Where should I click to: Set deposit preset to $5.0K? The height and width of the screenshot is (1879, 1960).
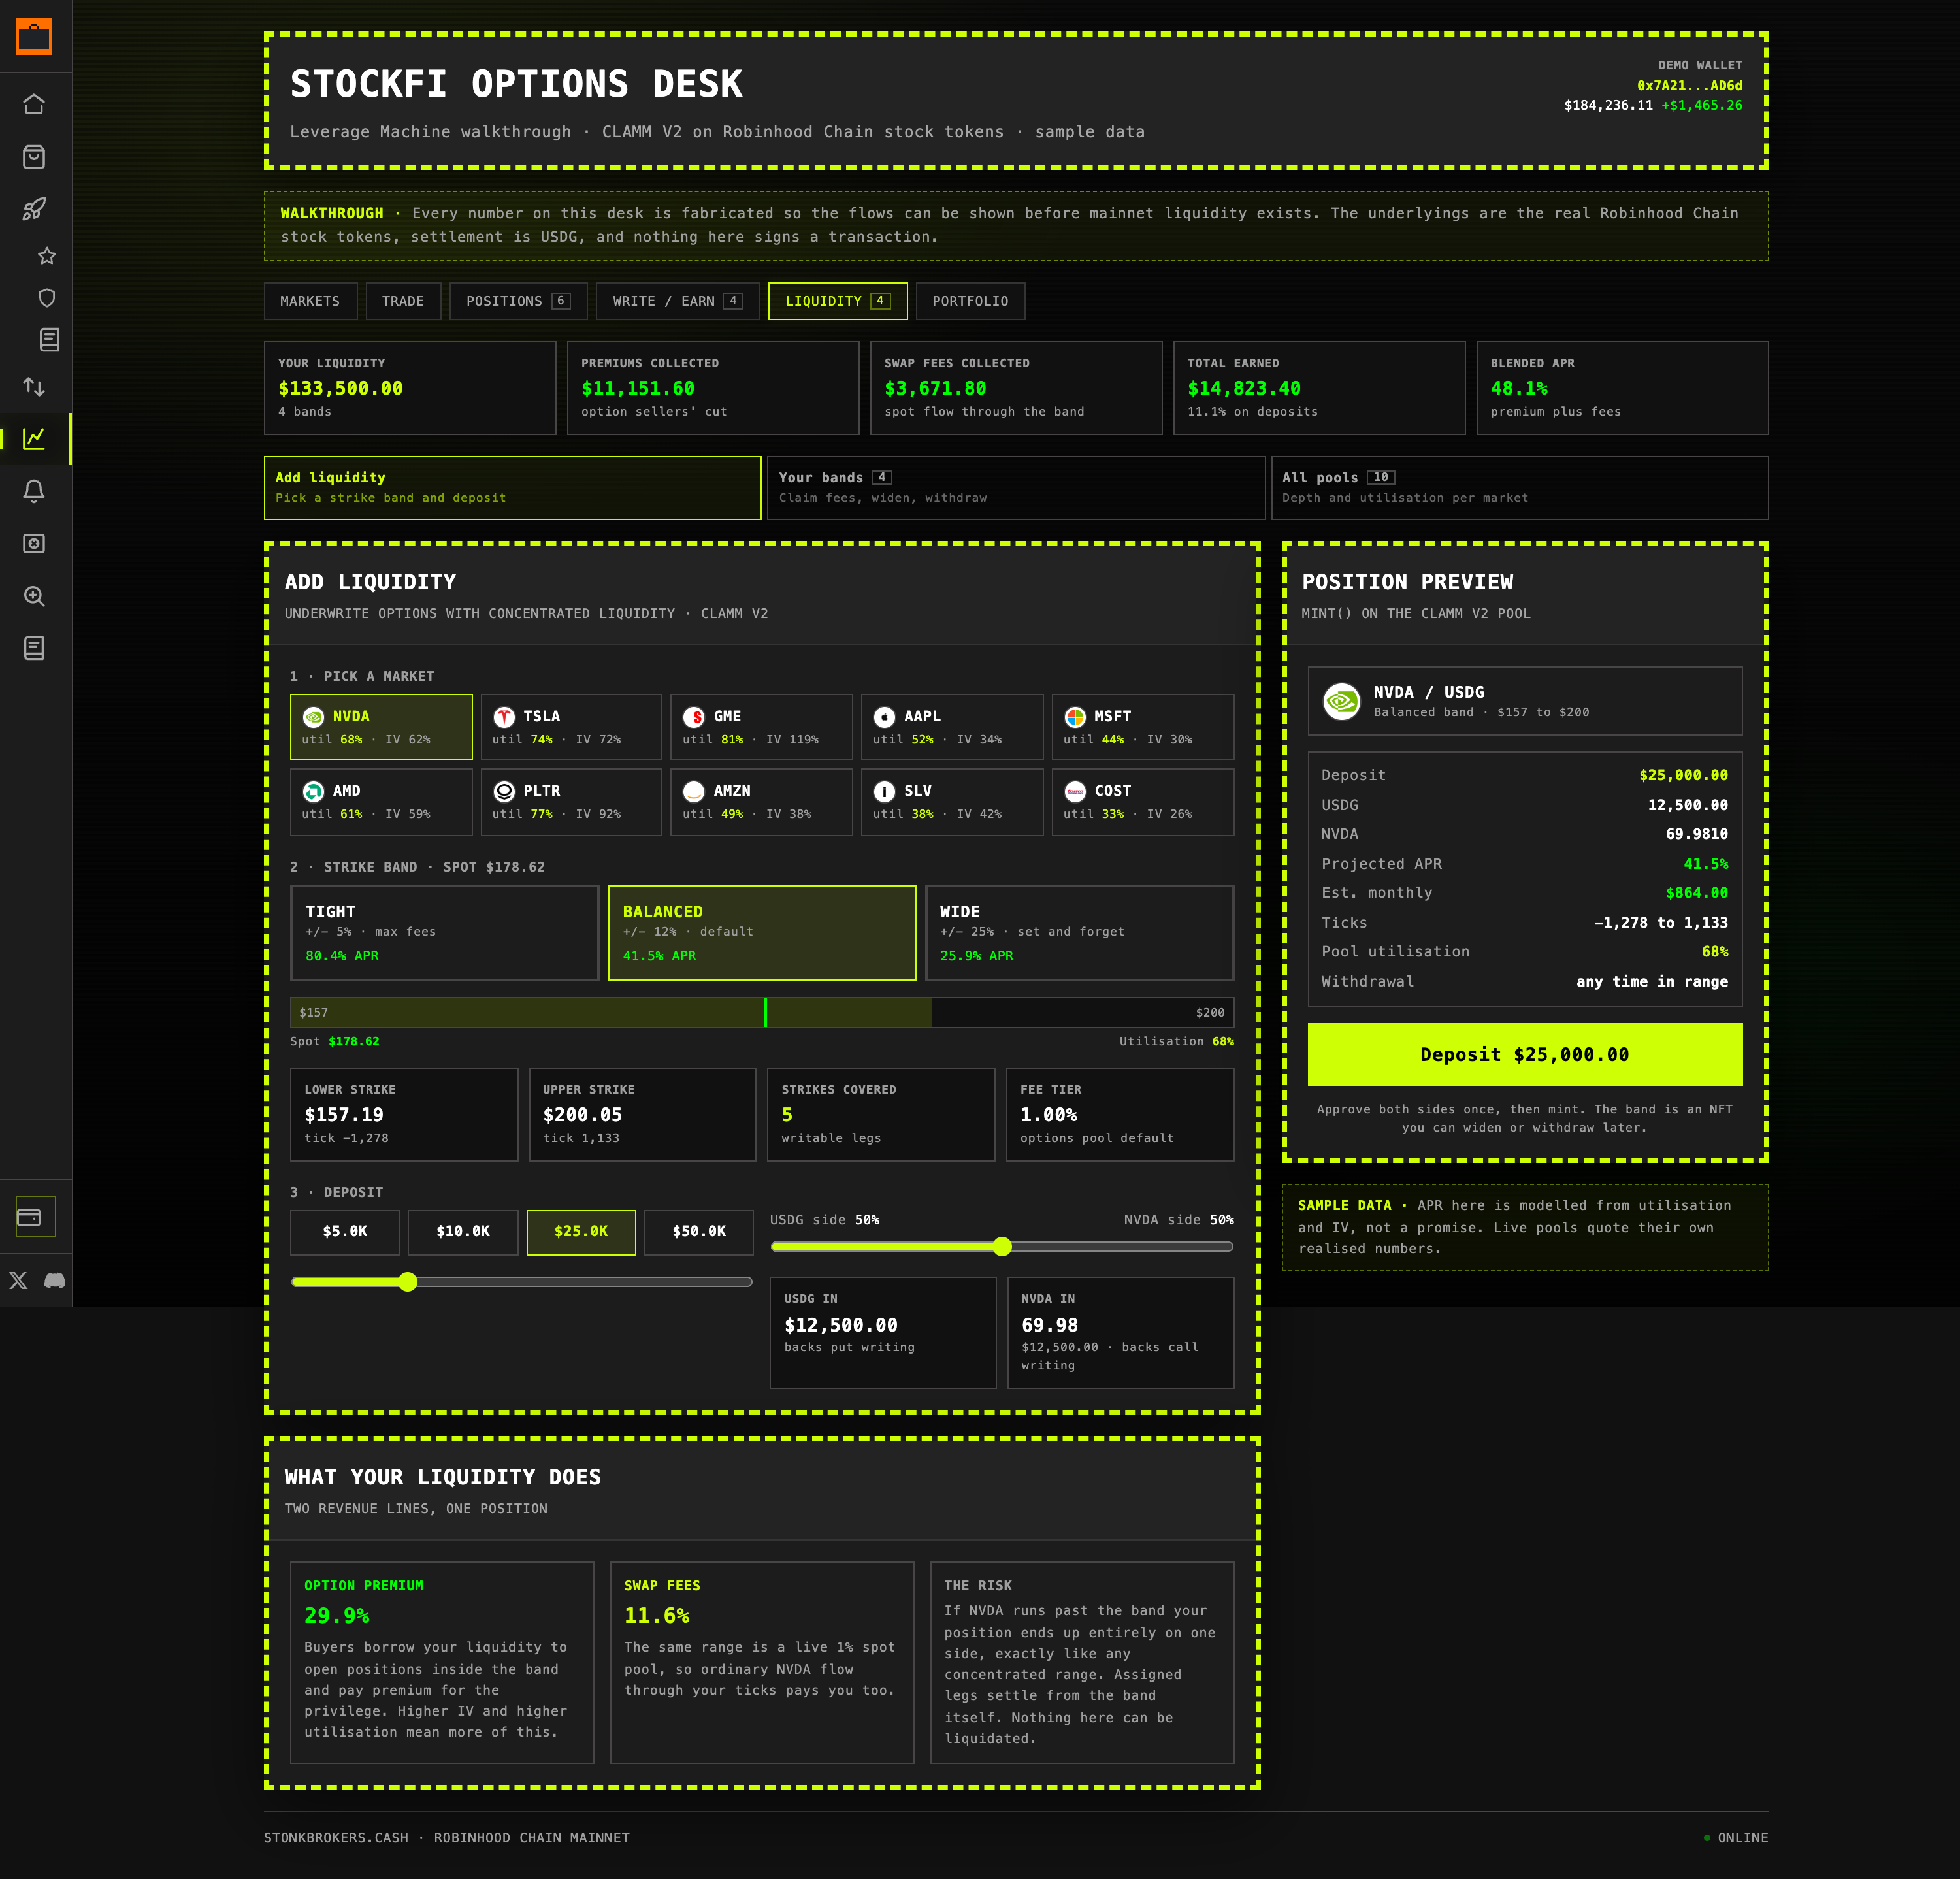345,1232
